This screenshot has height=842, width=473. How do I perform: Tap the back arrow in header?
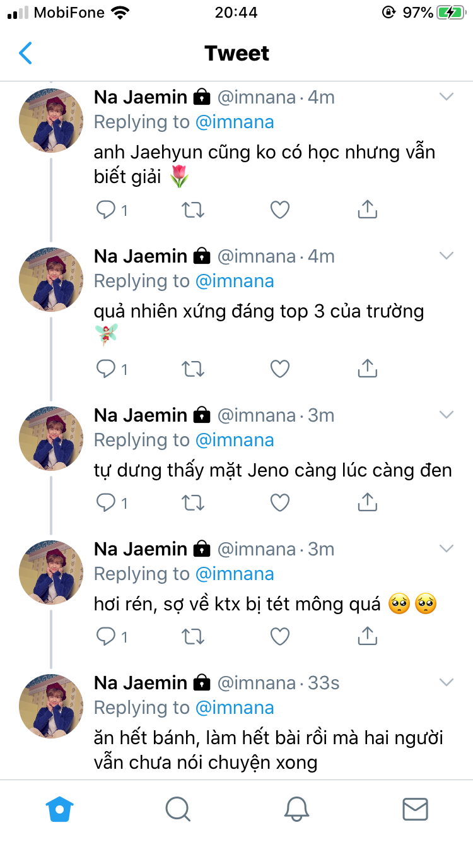coord(25,53)
